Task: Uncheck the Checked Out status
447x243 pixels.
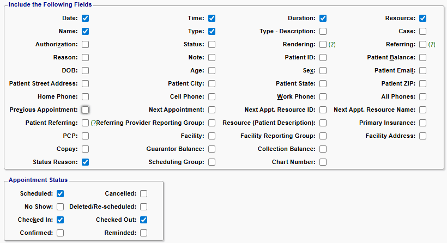Action: point(143,220)
